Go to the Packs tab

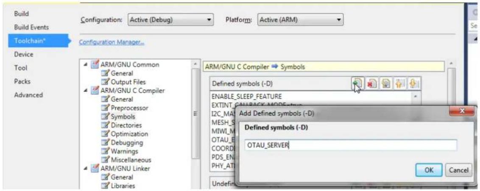tap(22, 81)
